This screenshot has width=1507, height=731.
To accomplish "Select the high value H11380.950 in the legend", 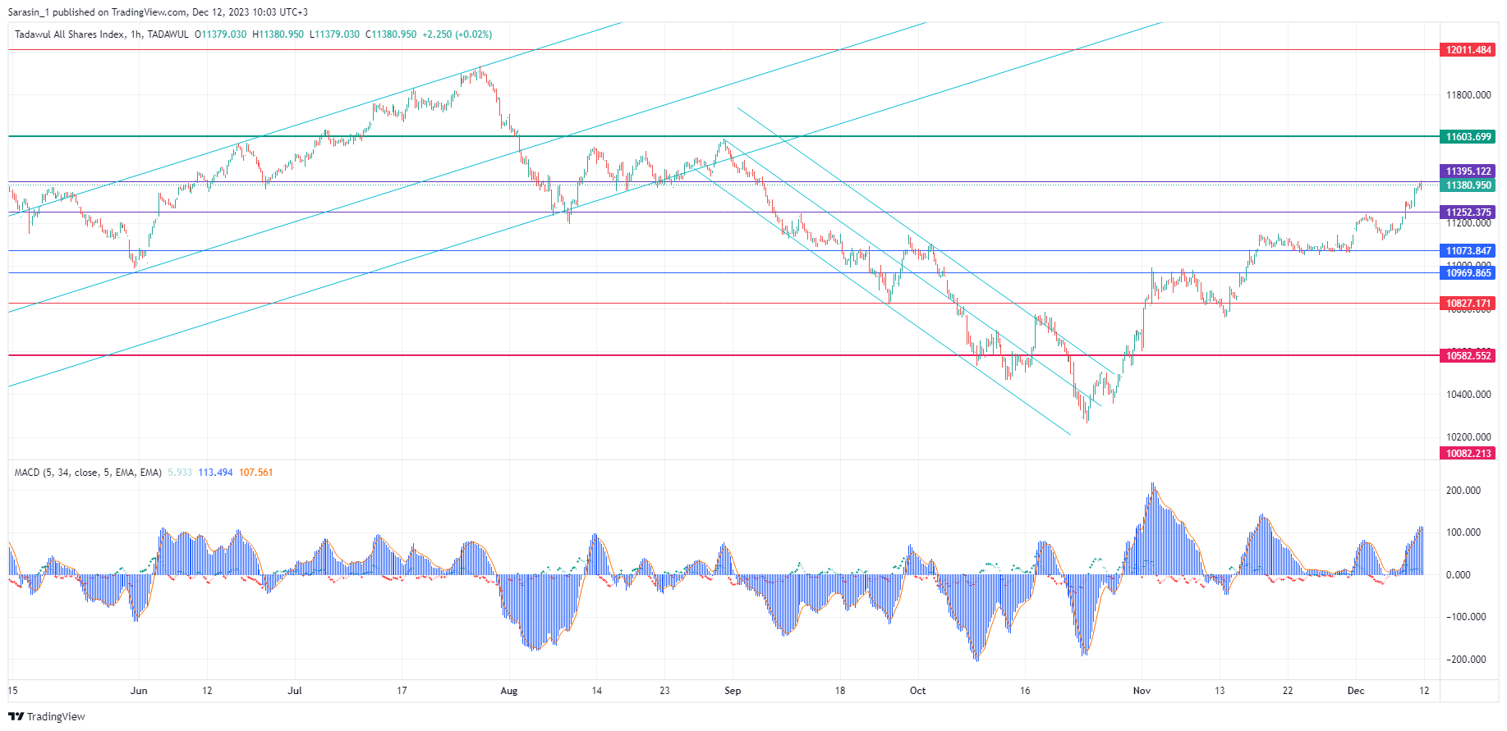I will coord(278,34).
